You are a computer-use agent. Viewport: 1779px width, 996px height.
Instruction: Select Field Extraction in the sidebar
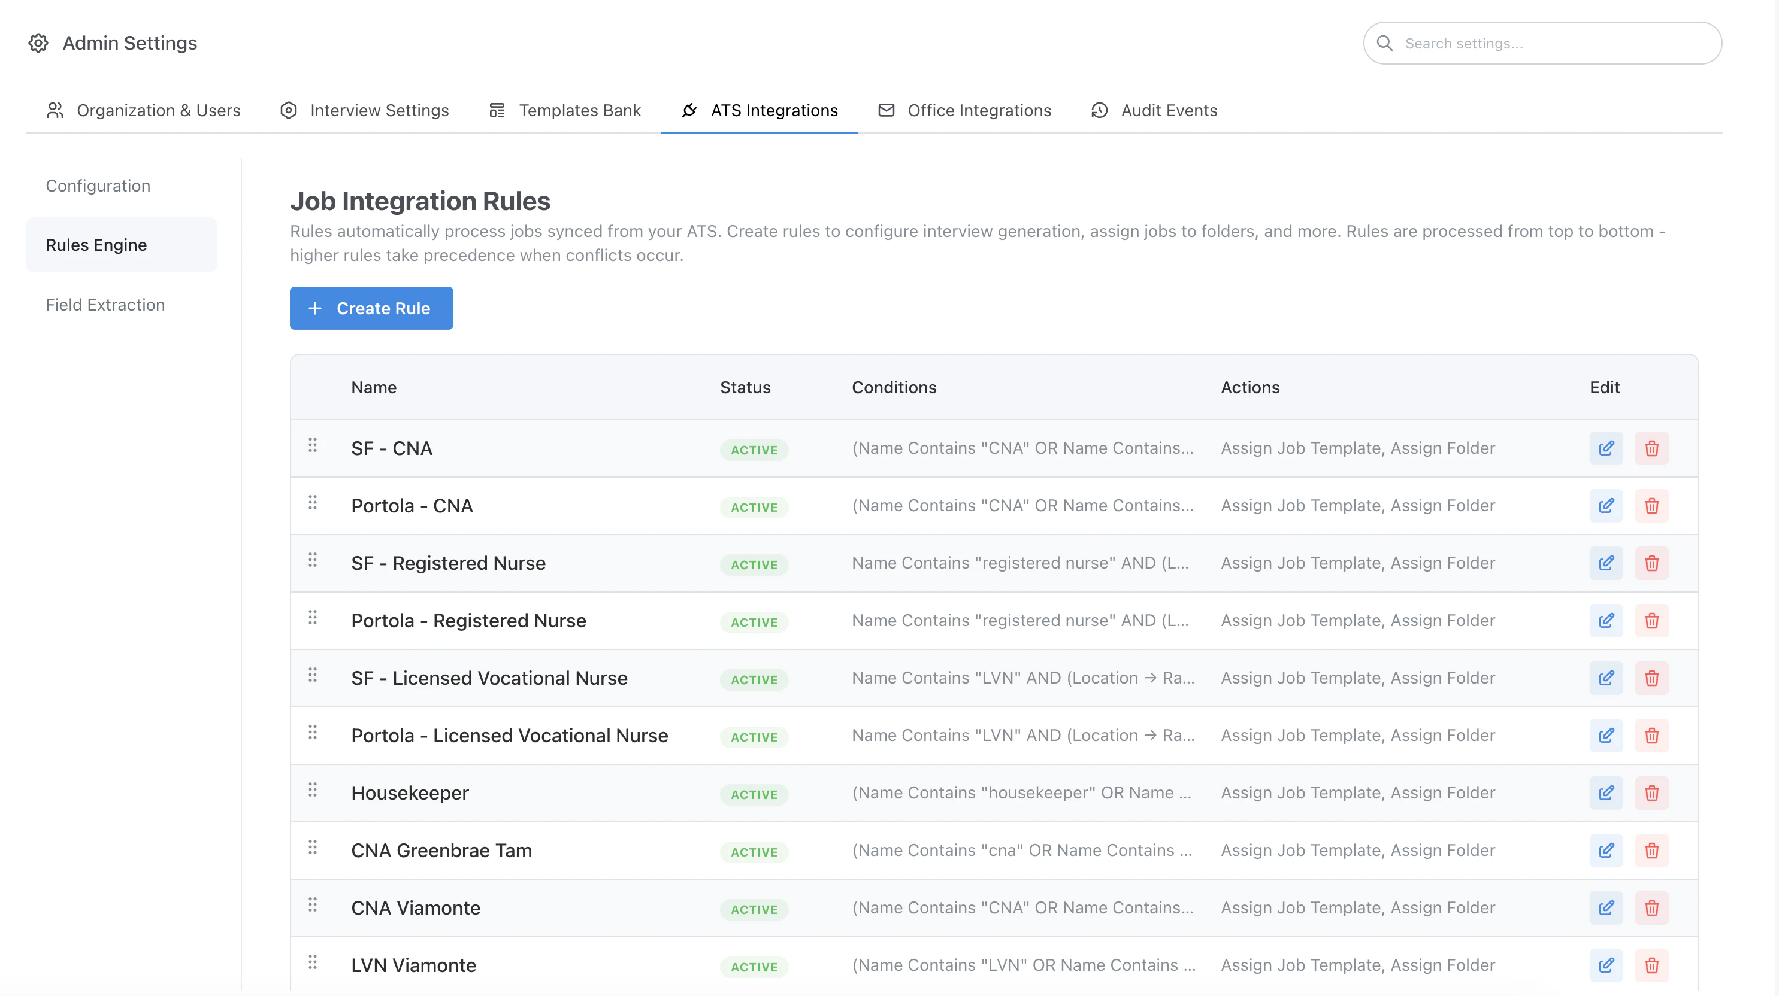pos(105,305)
